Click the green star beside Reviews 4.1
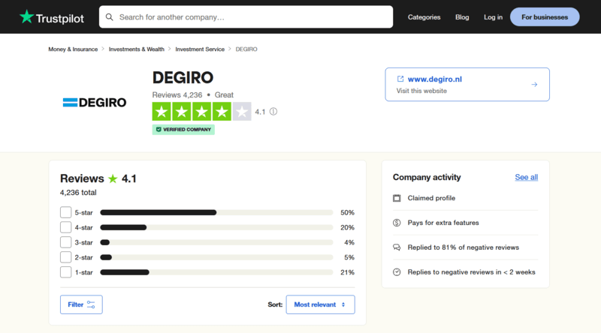The width and height of the screenshot is (601, 333). coord(113,178)
